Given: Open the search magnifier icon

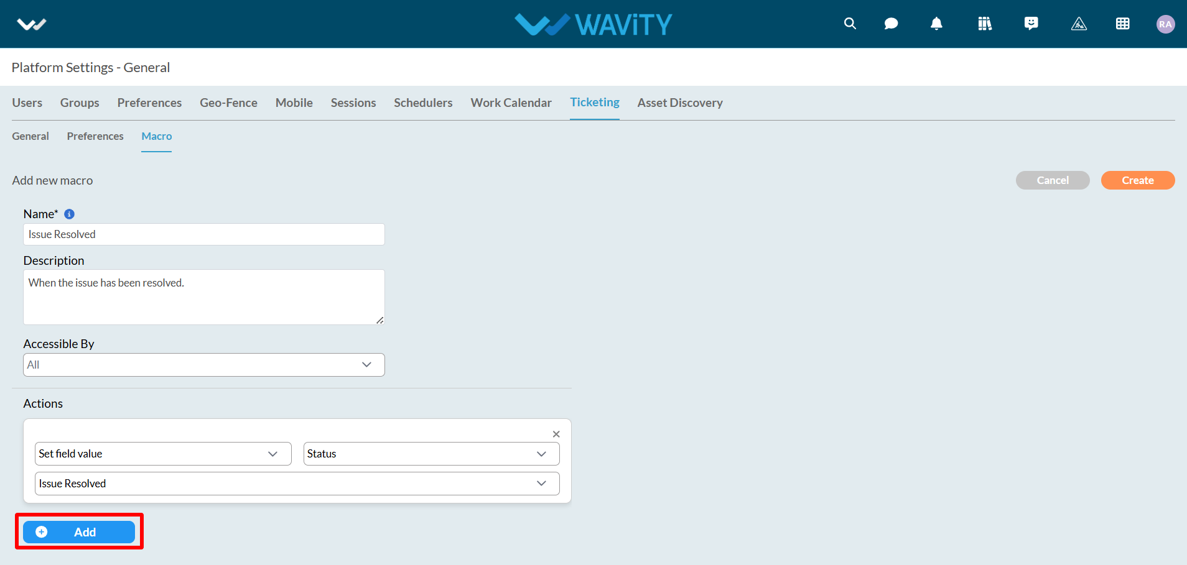Looking at the screenshot, I should 850,24.
